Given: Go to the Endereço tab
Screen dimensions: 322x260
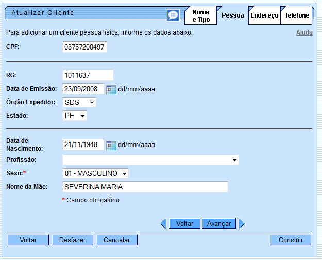Looking at the screenshot, I should tap(264, 15).
